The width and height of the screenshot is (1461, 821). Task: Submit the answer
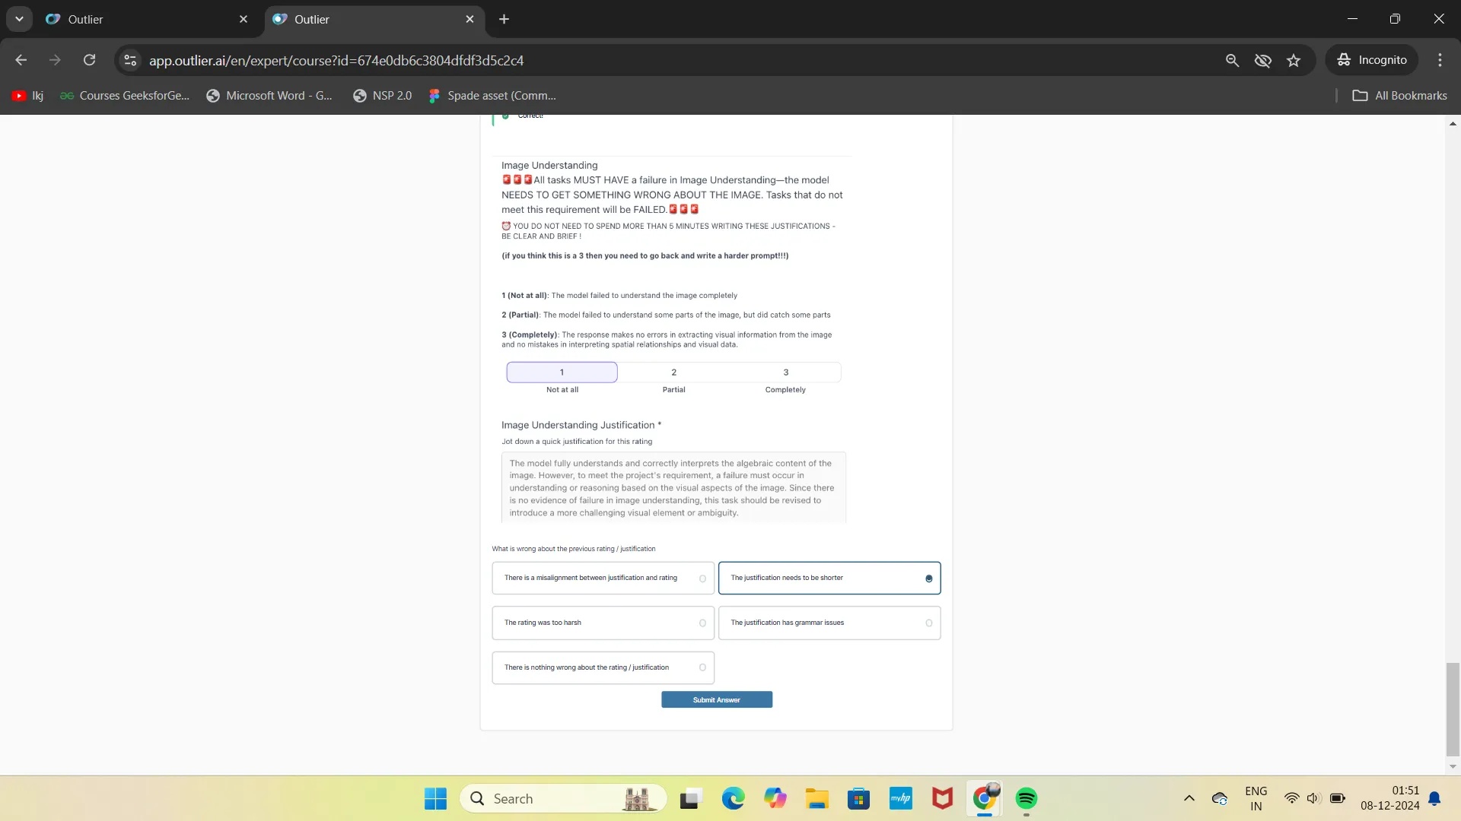716,699
